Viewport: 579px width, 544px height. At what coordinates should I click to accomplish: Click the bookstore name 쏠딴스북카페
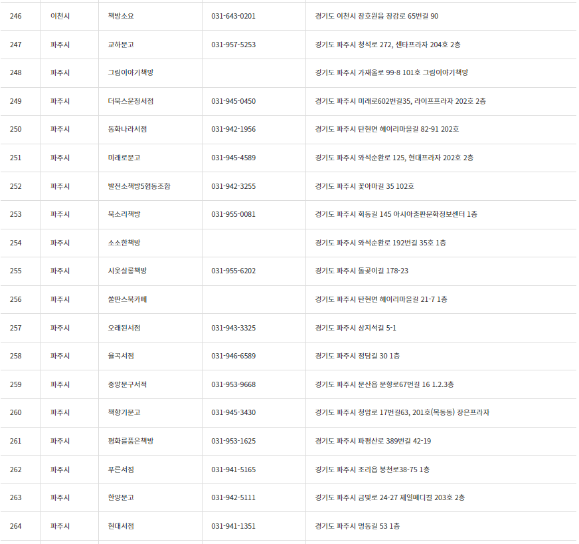127,299
